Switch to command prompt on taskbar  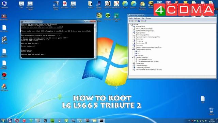pos(102,121)
